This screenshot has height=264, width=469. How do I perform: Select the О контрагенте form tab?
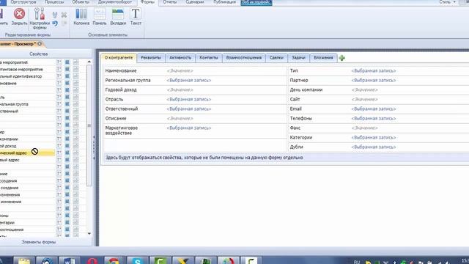coord(119,58)
